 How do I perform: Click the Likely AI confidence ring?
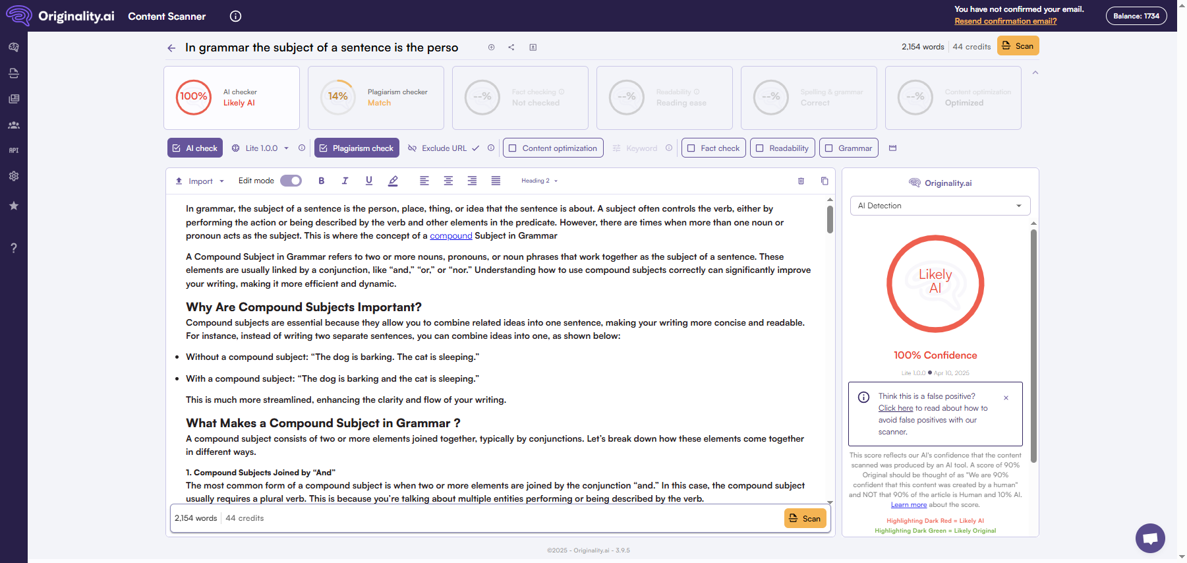point(935,283)
